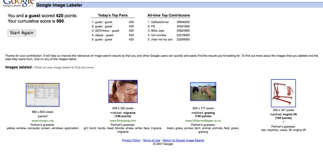Screen dimensions: 323x154
Task: Open the Terms of Use link
Action: pos(151,140)
